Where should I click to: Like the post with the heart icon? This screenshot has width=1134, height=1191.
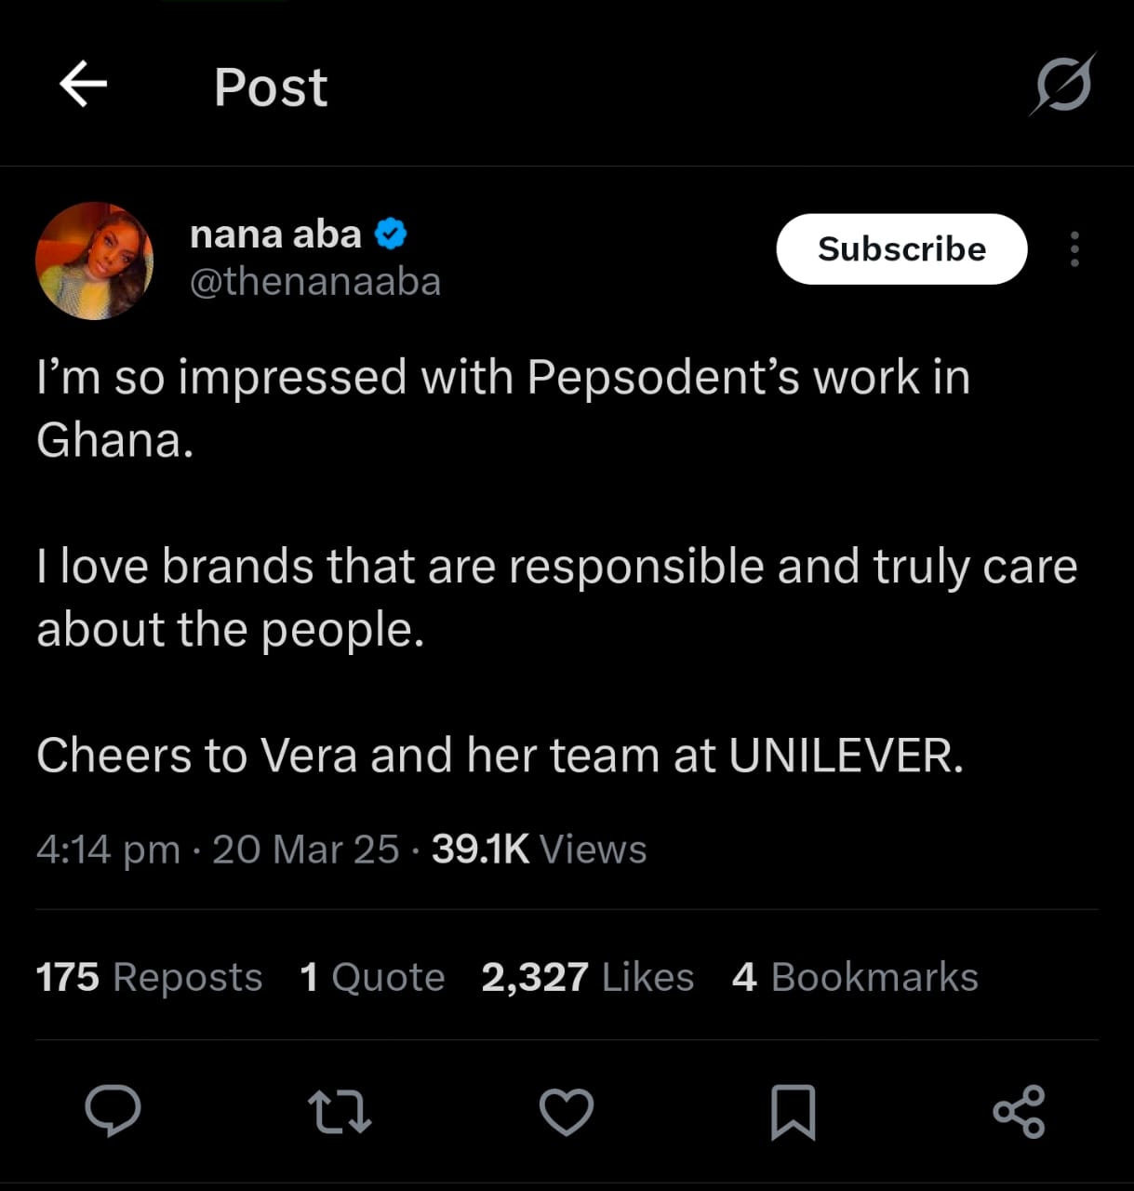coord(567,1111)
